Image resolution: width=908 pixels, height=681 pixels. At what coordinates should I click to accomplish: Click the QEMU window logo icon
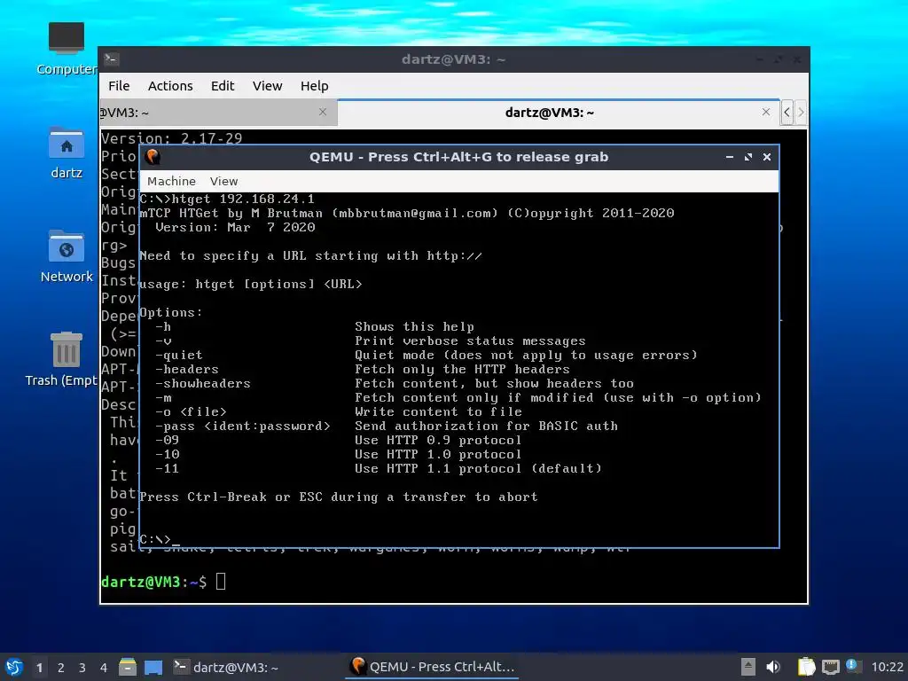tap(153, 157)
